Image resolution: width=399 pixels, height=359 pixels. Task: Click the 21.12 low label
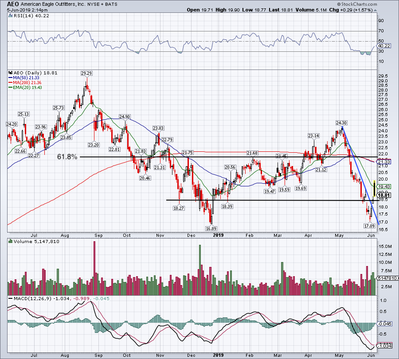pyautogui.click(x=321, y=170)
